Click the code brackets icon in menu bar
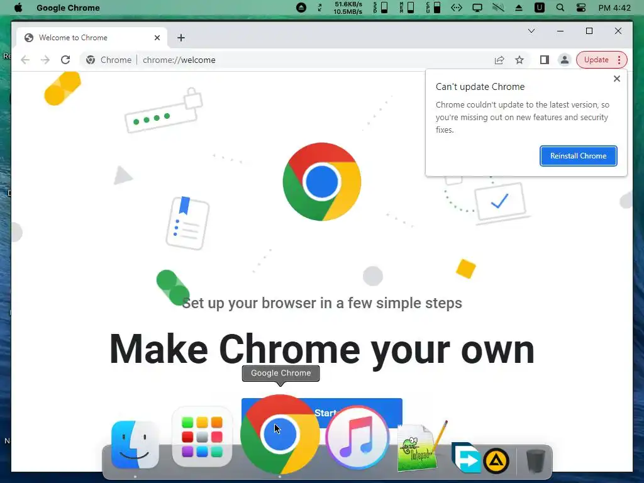 click(x=457, y=8)
